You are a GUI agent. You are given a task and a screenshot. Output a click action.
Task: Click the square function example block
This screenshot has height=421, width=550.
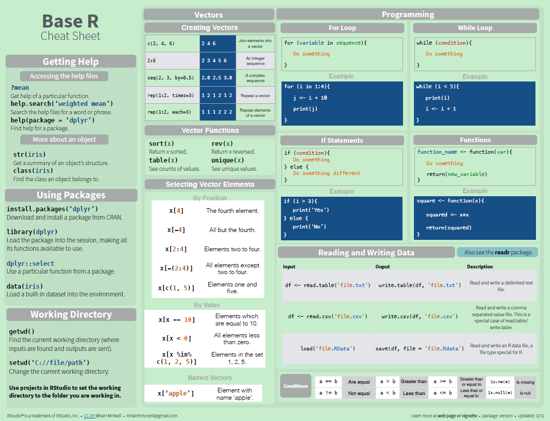point(476,218)
